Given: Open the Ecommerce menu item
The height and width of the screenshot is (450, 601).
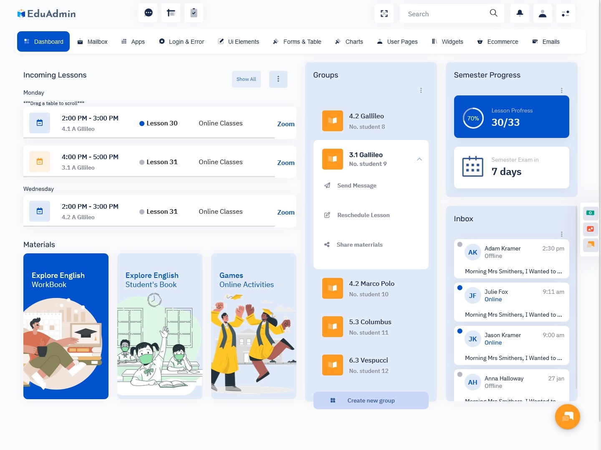Looking at the screenshot, I should pos(498,42).
